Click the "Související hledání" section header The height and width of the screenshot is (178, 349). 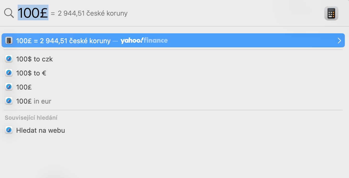(31, 118)
